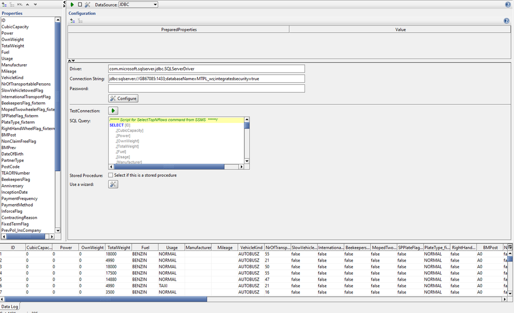This screenshot has height=313, width=514.
Task: Click into the Password field
Action: coord(206,88)
